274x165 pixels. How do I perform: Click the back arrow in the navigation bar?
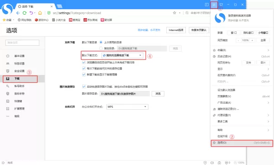18,13
